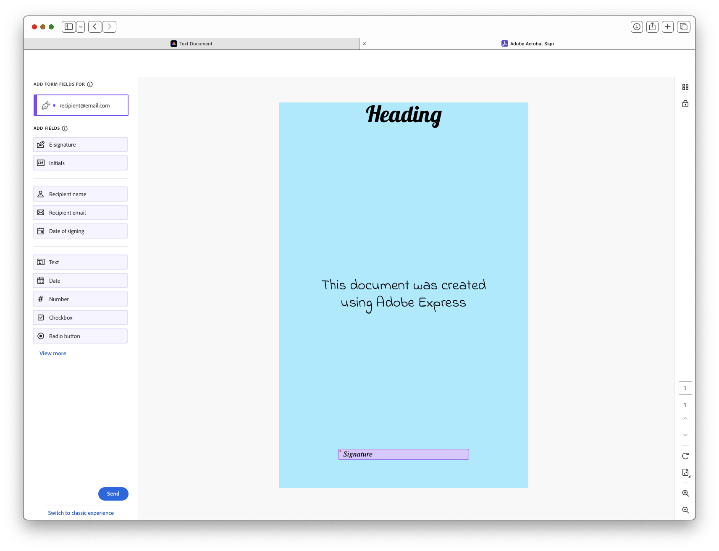Click the blue Send button
Viewport: 719px width, 551px height.
pyautogui.click(x=113, y=494)
